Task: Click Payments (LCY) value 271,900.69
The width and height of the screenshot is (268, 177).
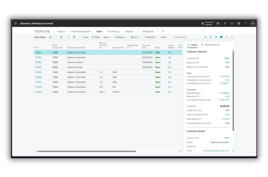Action: [224, 93]
